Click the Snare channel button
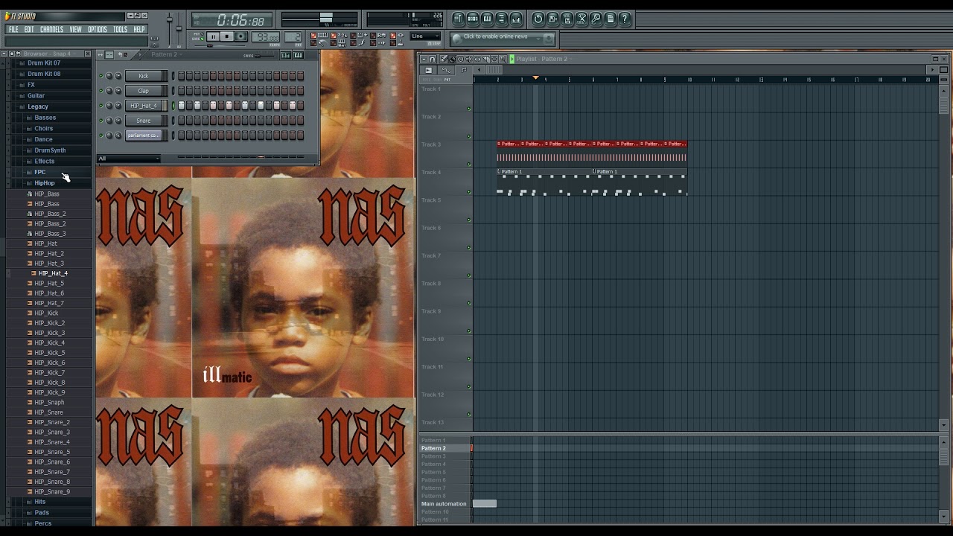Image resolution: width=953 pixels, height=536 pixels. click(x=144, y=121)
